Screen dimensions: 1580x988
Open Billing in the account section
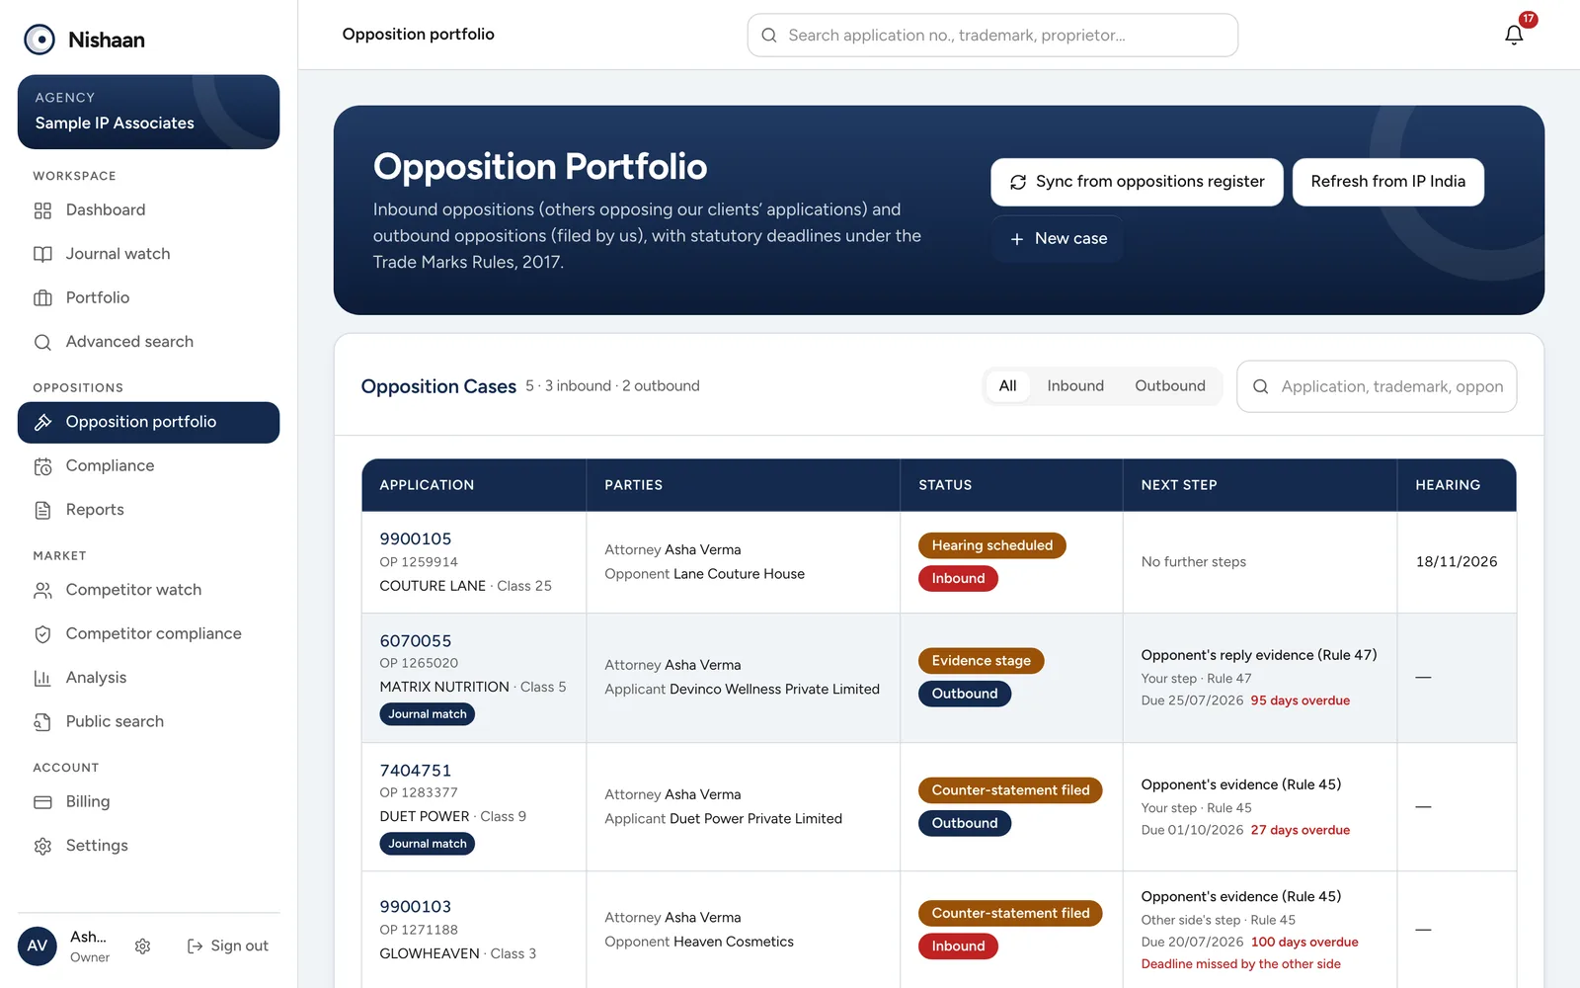(x=148, y=802)
